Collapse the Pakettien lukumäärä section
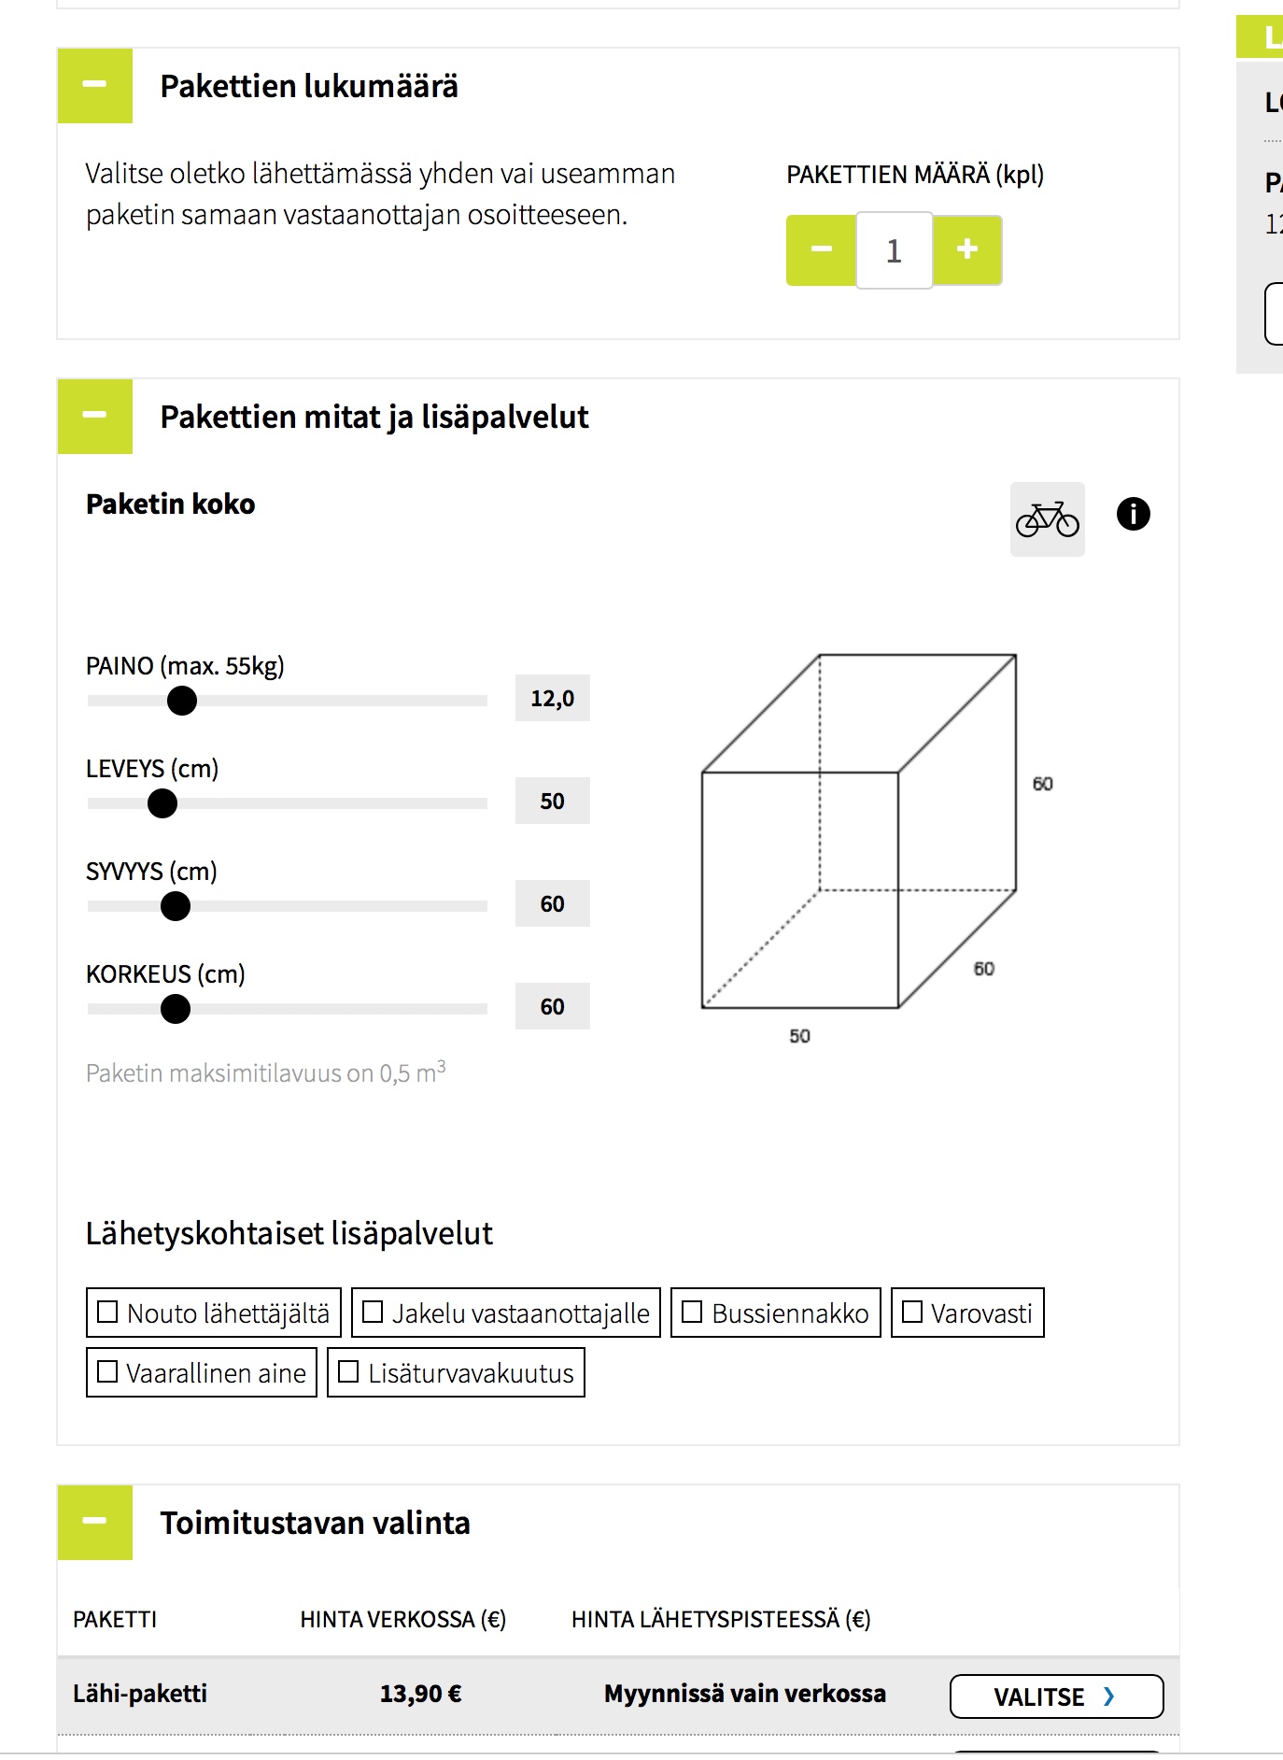 [x=95, y=86]
